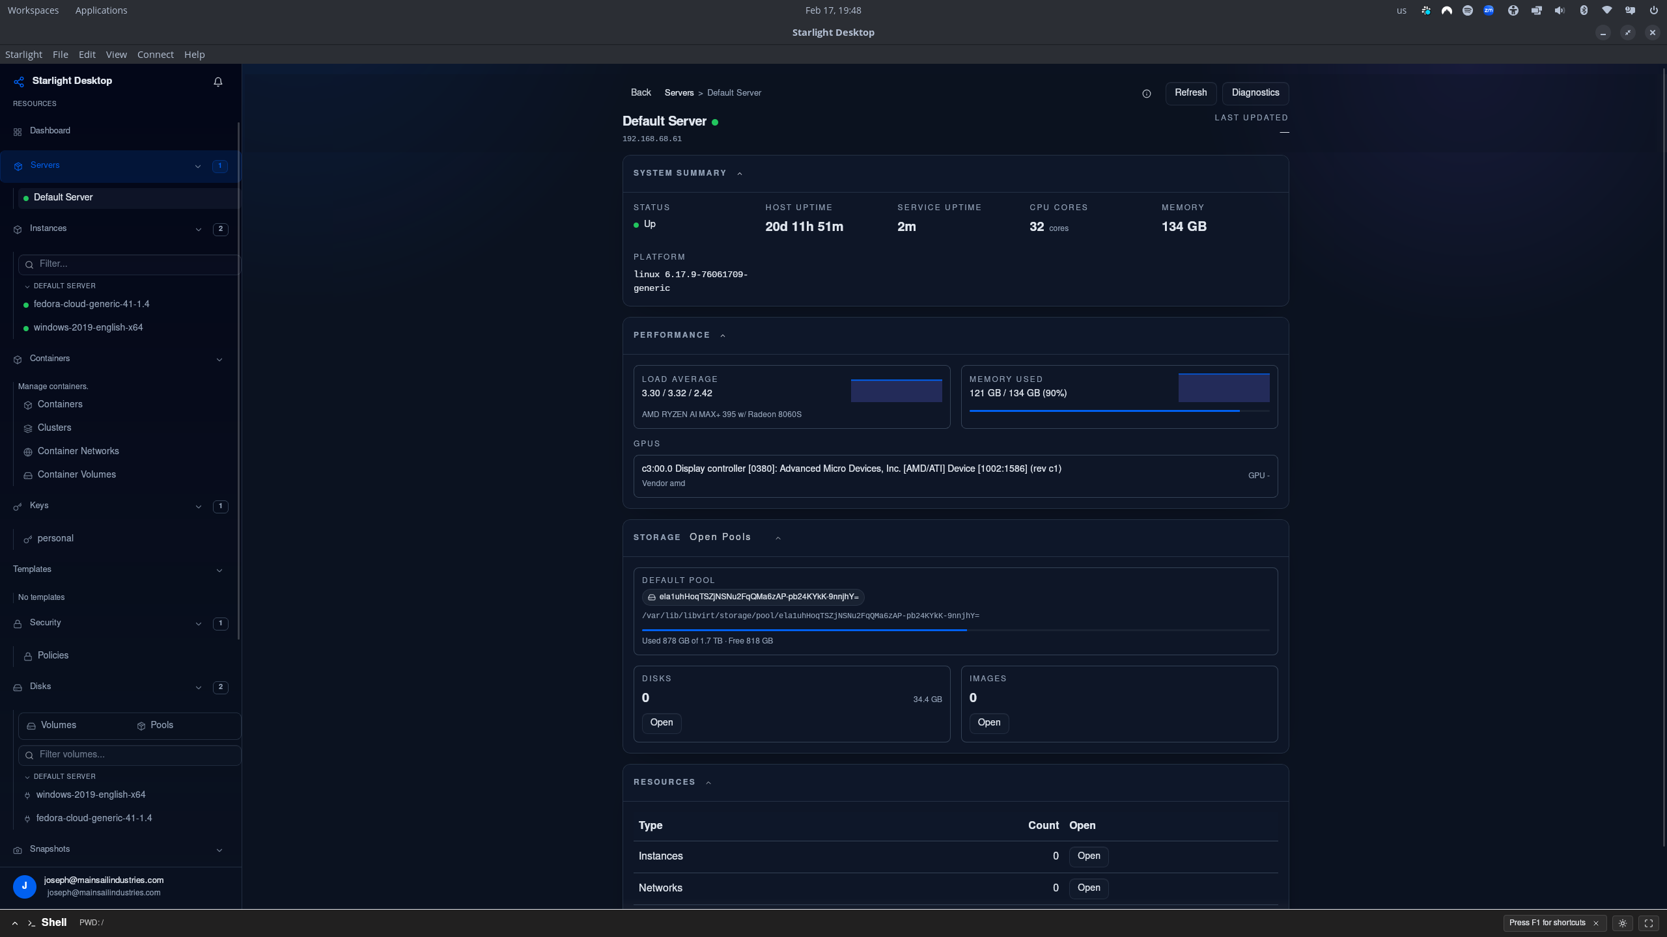Click the Refresh button
Viewport: 1667px width, 937px height.
pos(1191,93)
